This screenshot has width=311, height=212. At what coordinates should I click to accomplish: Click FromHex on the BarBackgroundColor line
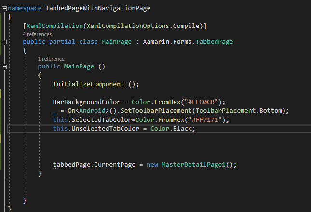[x=167, y=102]
